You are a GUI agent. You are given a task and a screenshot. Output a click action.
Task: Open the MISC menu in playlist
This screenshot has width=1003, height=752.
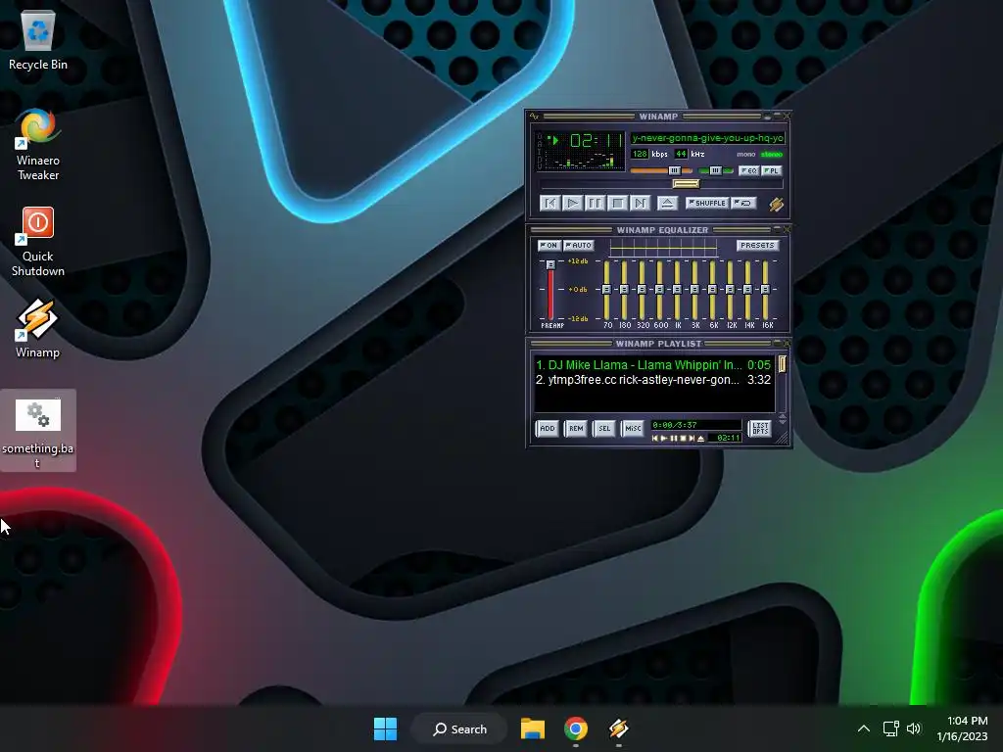pyautogui.click(x=633, y=429)
